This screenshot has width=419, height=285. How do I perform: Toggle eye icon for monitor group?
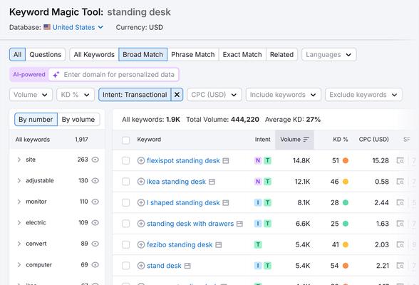95,202
